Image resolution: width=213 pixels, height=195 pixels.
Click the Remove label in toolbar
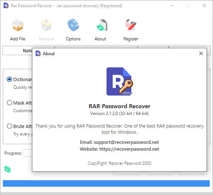point(46,39)
